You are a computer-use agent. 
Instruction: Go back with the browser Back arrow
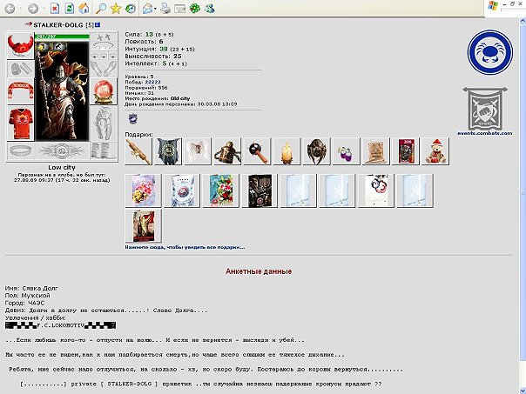coord(10,9)
